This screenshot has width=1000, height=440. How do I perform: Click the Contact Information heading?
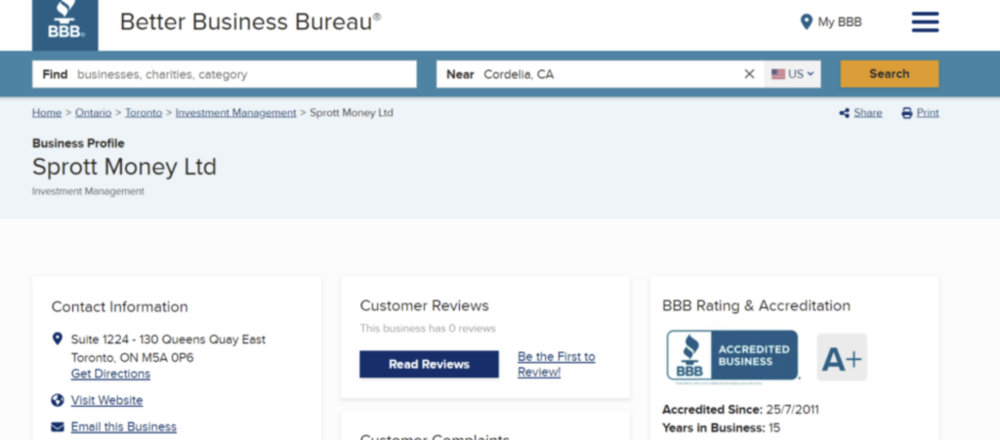click(119, 307)
